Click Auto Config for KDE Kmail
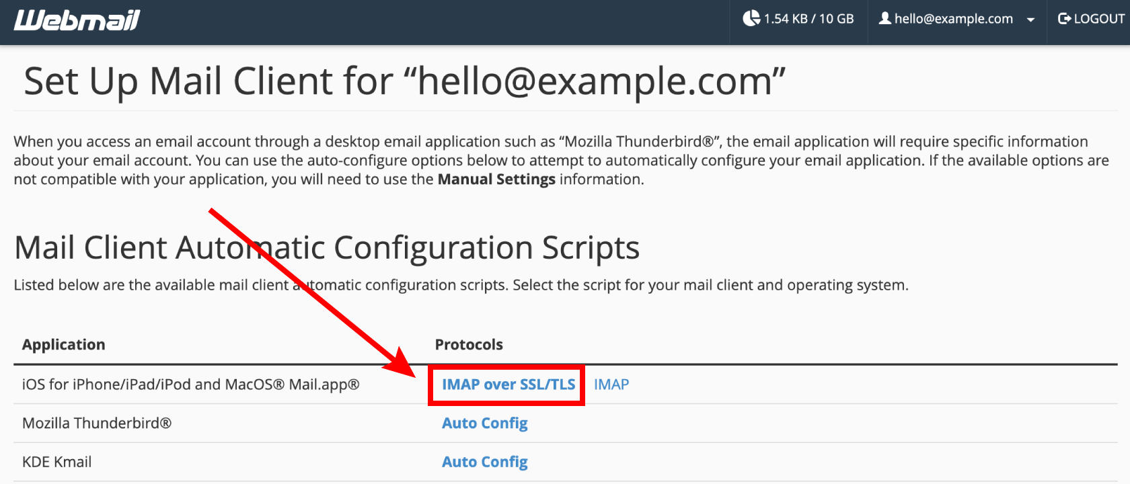Image resolution: width=1130 pixels, height=484 pixels. 485,462
